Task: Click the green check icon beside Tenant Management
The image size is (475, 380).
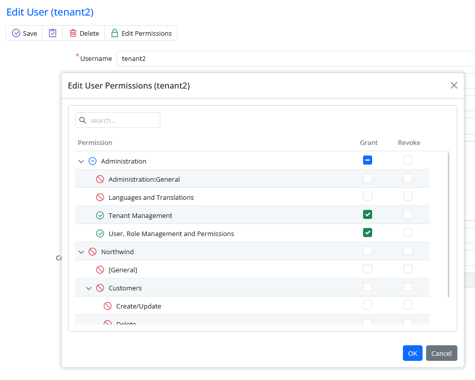Action: [x=100, y=215]
